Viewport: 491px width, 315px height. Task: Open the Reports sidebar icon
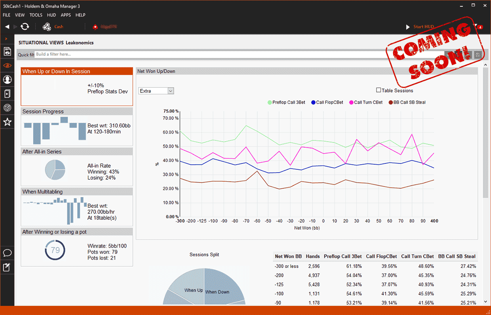7,51
